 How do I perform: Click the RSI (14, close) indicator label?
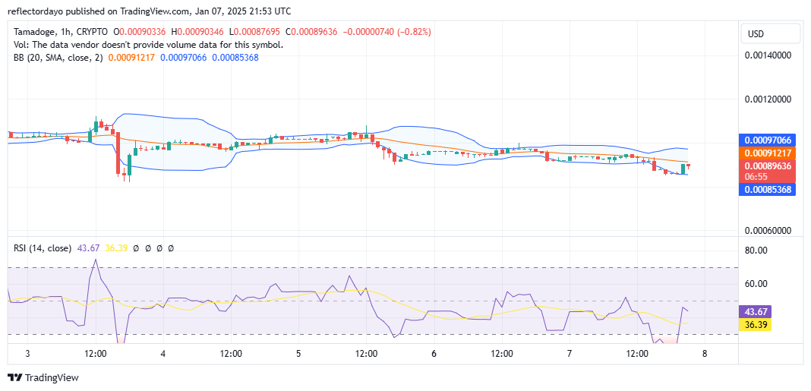(43, 248)
